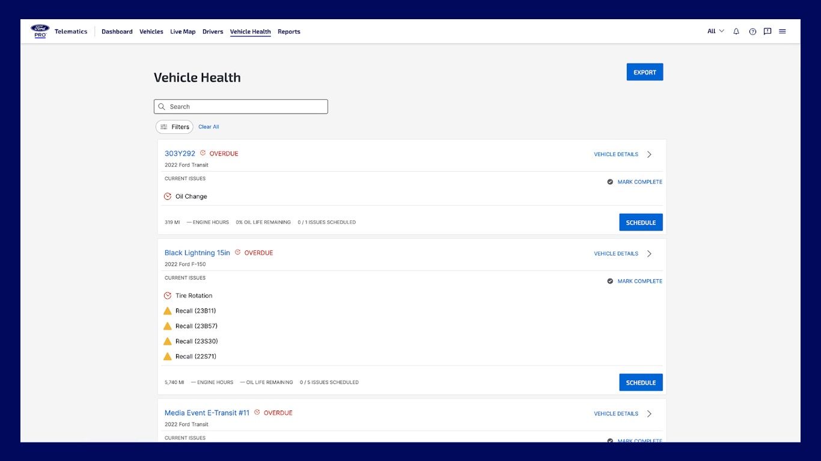Click the Recall (23B57) issue text
Image resolution: width=821 pixels, height=461 pixels.
coord(197,326)
